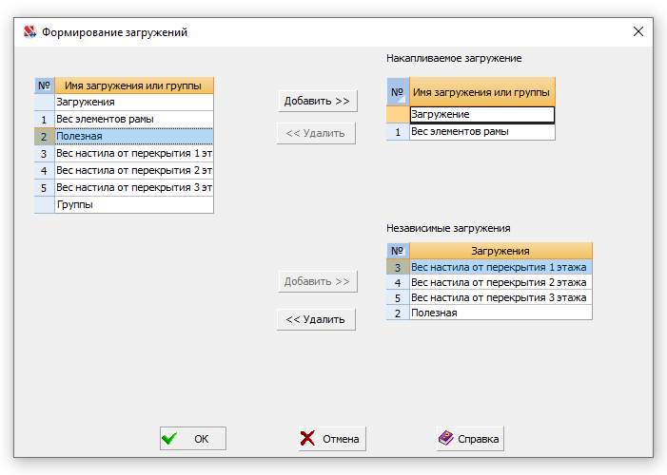Click the № header corner of accumulated table
Image resolution: width=667 pixels, height=475 pixels.
[398, 92]
